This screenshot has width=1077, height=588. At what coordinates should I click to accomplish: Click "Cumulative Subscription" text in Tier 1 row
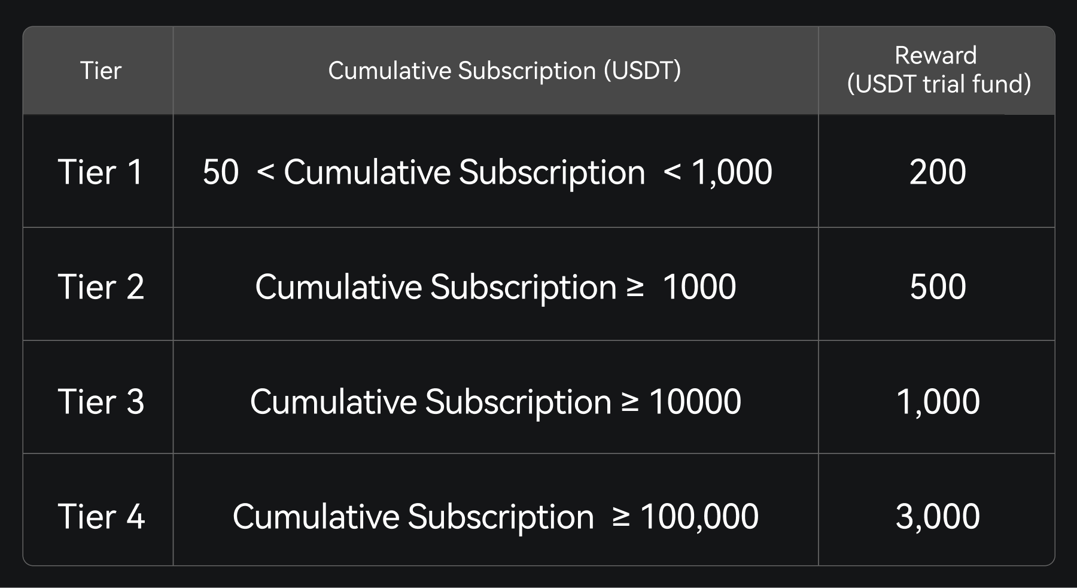pos(464,172)
